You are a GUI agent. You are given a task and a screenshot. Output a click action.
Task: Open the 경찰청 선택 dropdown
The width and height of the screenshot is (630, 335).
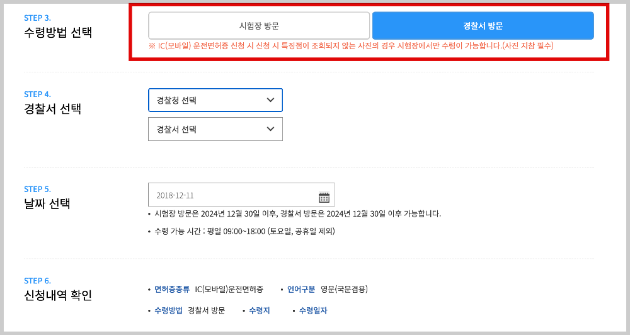[x=215, y=100]
